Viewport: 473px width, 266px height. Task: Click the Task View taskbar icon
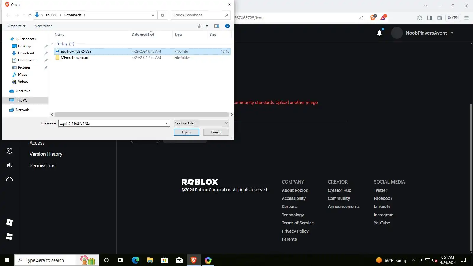(121, 260)
